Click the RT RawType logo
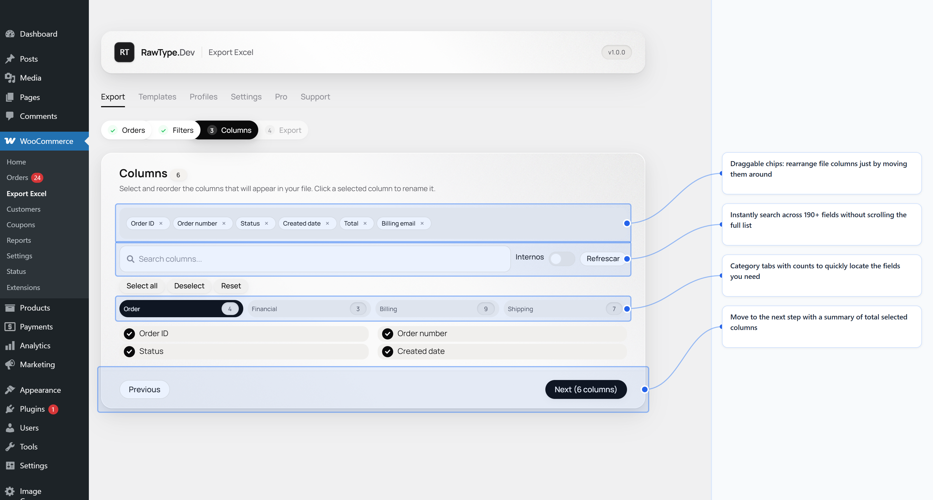This screenshot has width=933, height=500. [x=124, y=52]
